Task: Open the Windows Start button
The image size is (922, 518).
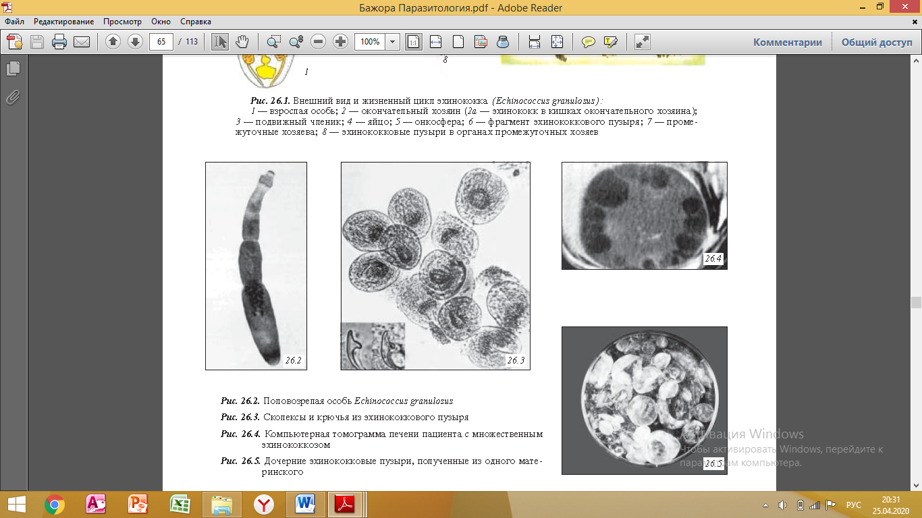Action: [16, 504]
